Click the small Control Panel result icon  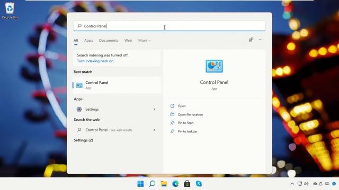pos(79,85)
